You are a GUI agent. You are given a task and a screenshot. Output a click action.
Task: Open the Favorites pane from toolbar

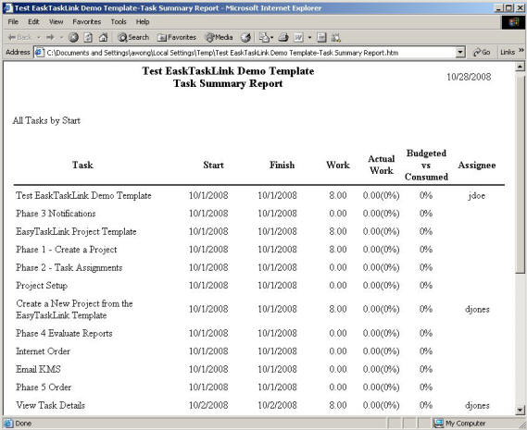point(177,37)
